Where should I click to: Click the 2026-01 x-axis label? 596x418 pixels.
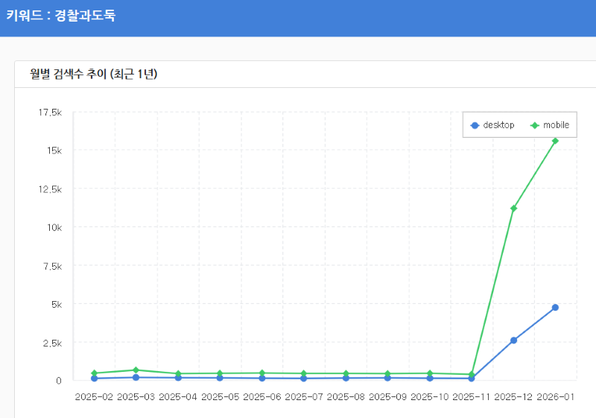tap(555, 397)
